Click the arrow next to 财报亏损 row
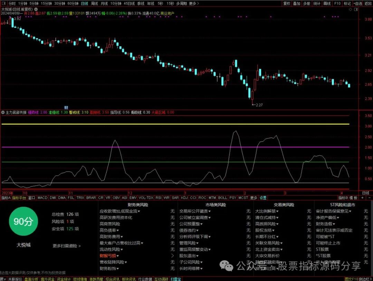373x281 pixels. click(x=173, y=255)
